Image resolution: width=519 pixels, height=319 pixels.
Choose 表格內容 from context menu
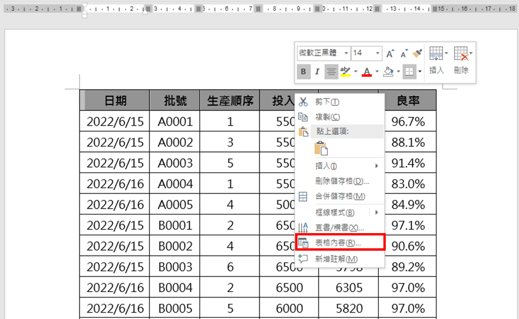tap(339, 242)
